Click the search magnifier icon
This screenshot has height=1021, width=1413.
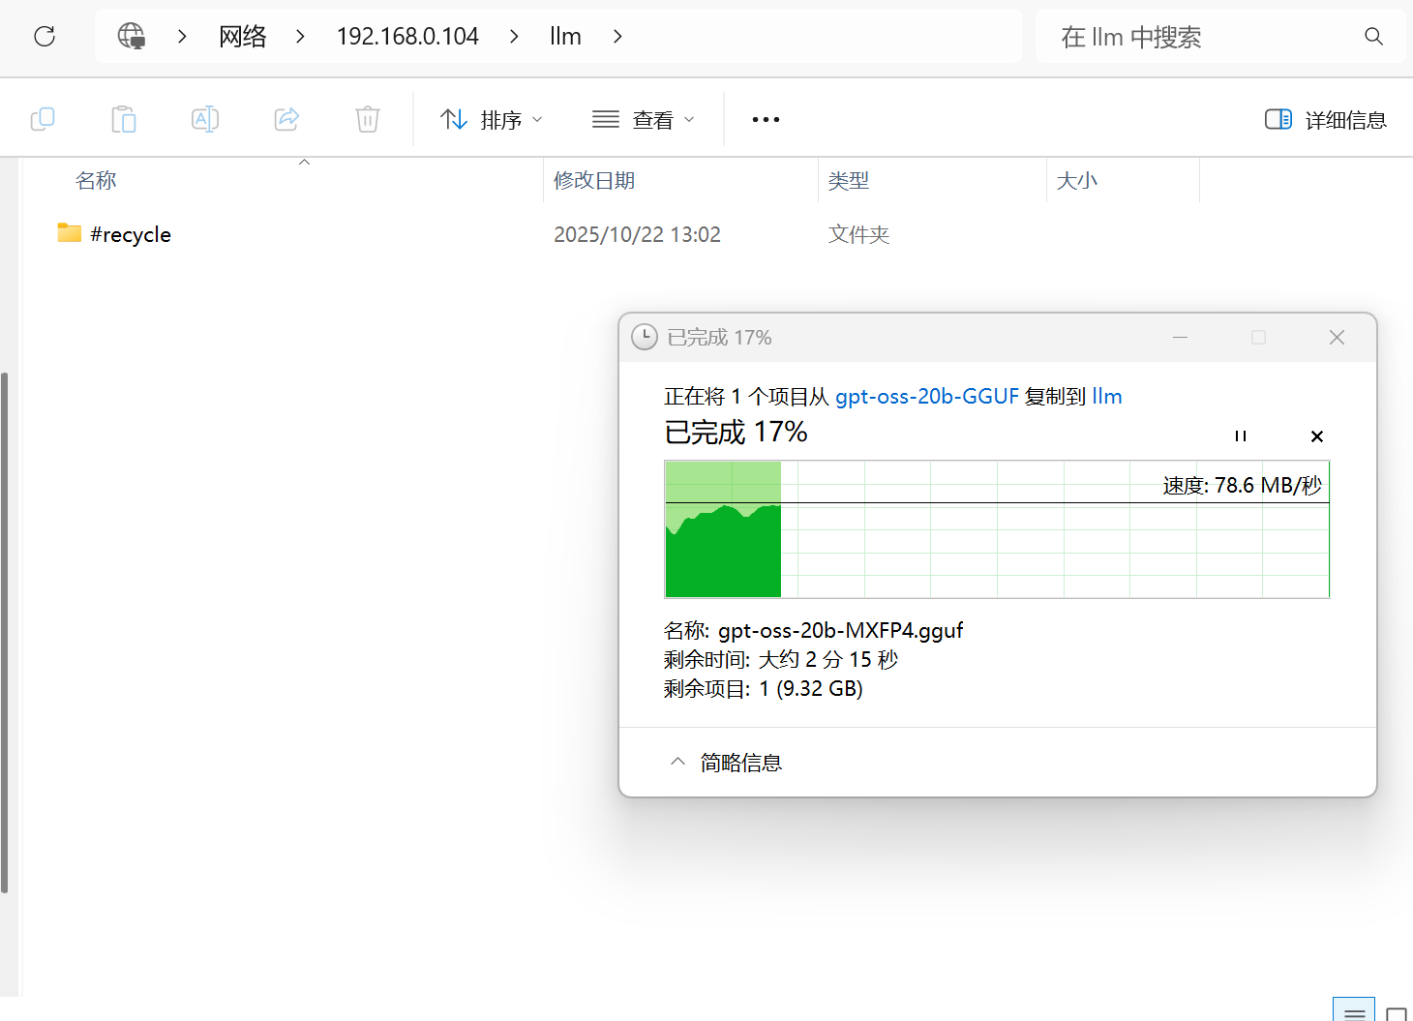click(1373, 37)
